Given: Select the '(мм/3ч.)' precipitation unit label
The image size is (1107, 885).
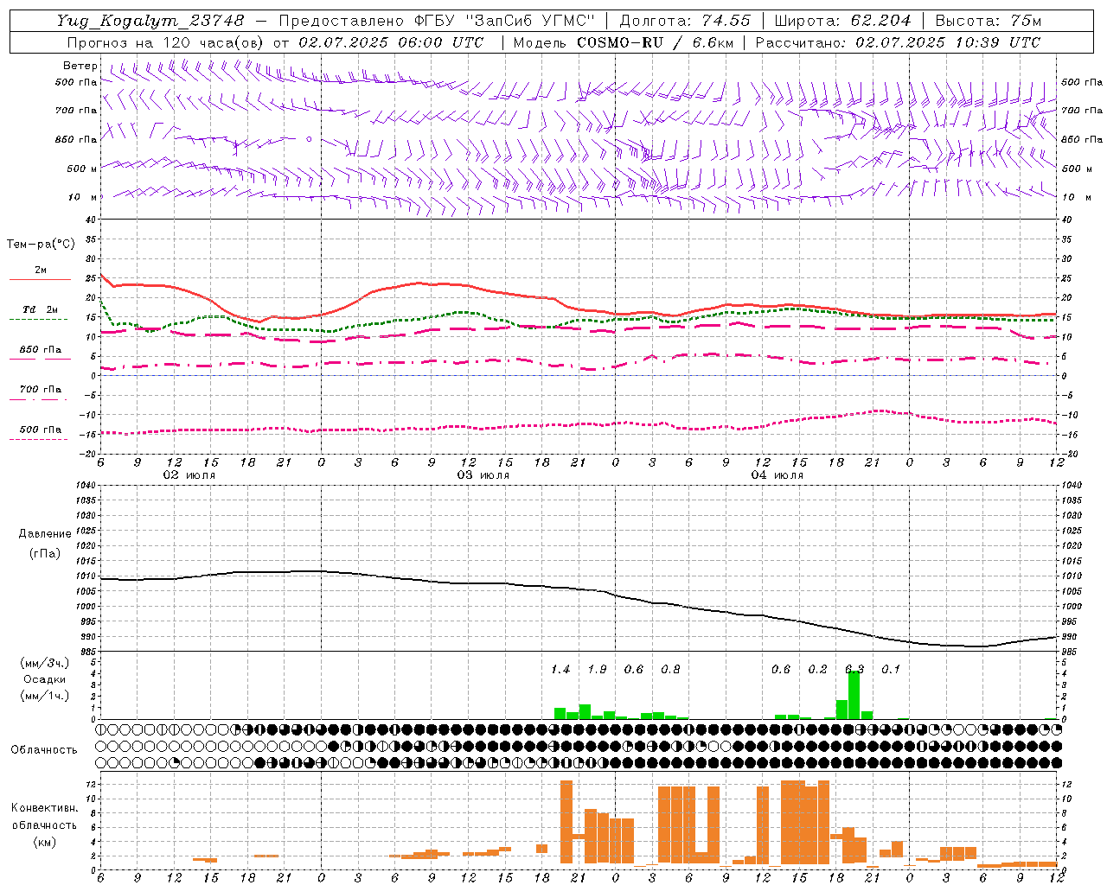Looking at the screenshot, I should (x=45, y=663).
